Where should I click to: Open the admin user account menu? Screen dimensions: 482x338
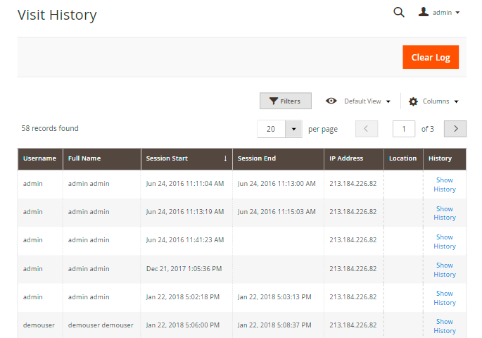[x=439, y=13]
